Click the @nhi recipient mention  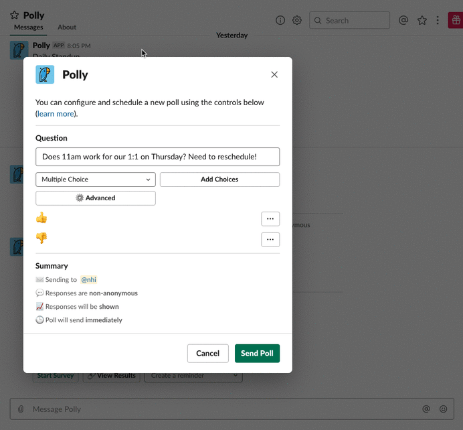[88, 279]
